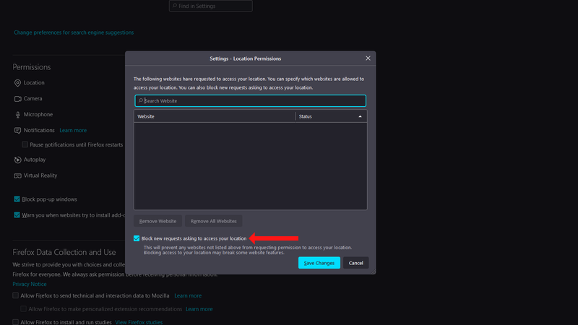Uncheck Block new requests for location access
Image resolution: width=578 pixels, height=325 pixels.
tap(137, 238)
